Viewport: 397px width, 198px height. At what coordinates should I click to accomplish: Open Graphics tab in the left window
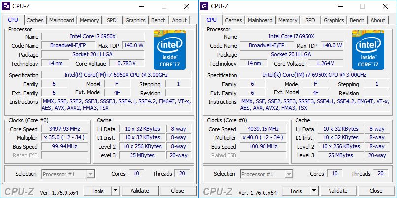pyautogui.click(x=135, y=20)
